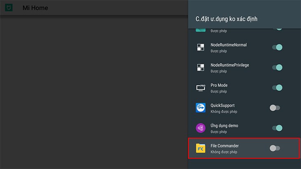Disable the Ứng dụng demo switch
Image resolution: width=301 pixels, height=169 pixels.
click(277, 128)
